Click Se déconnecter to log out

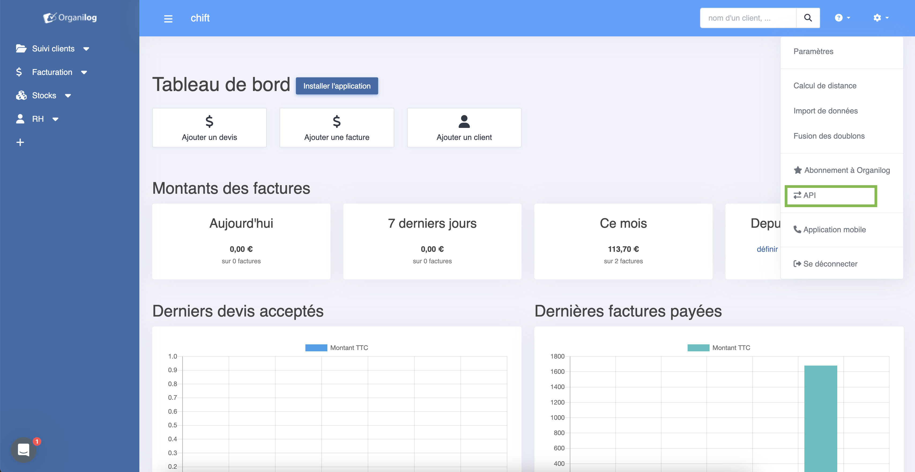click(830, 264)
